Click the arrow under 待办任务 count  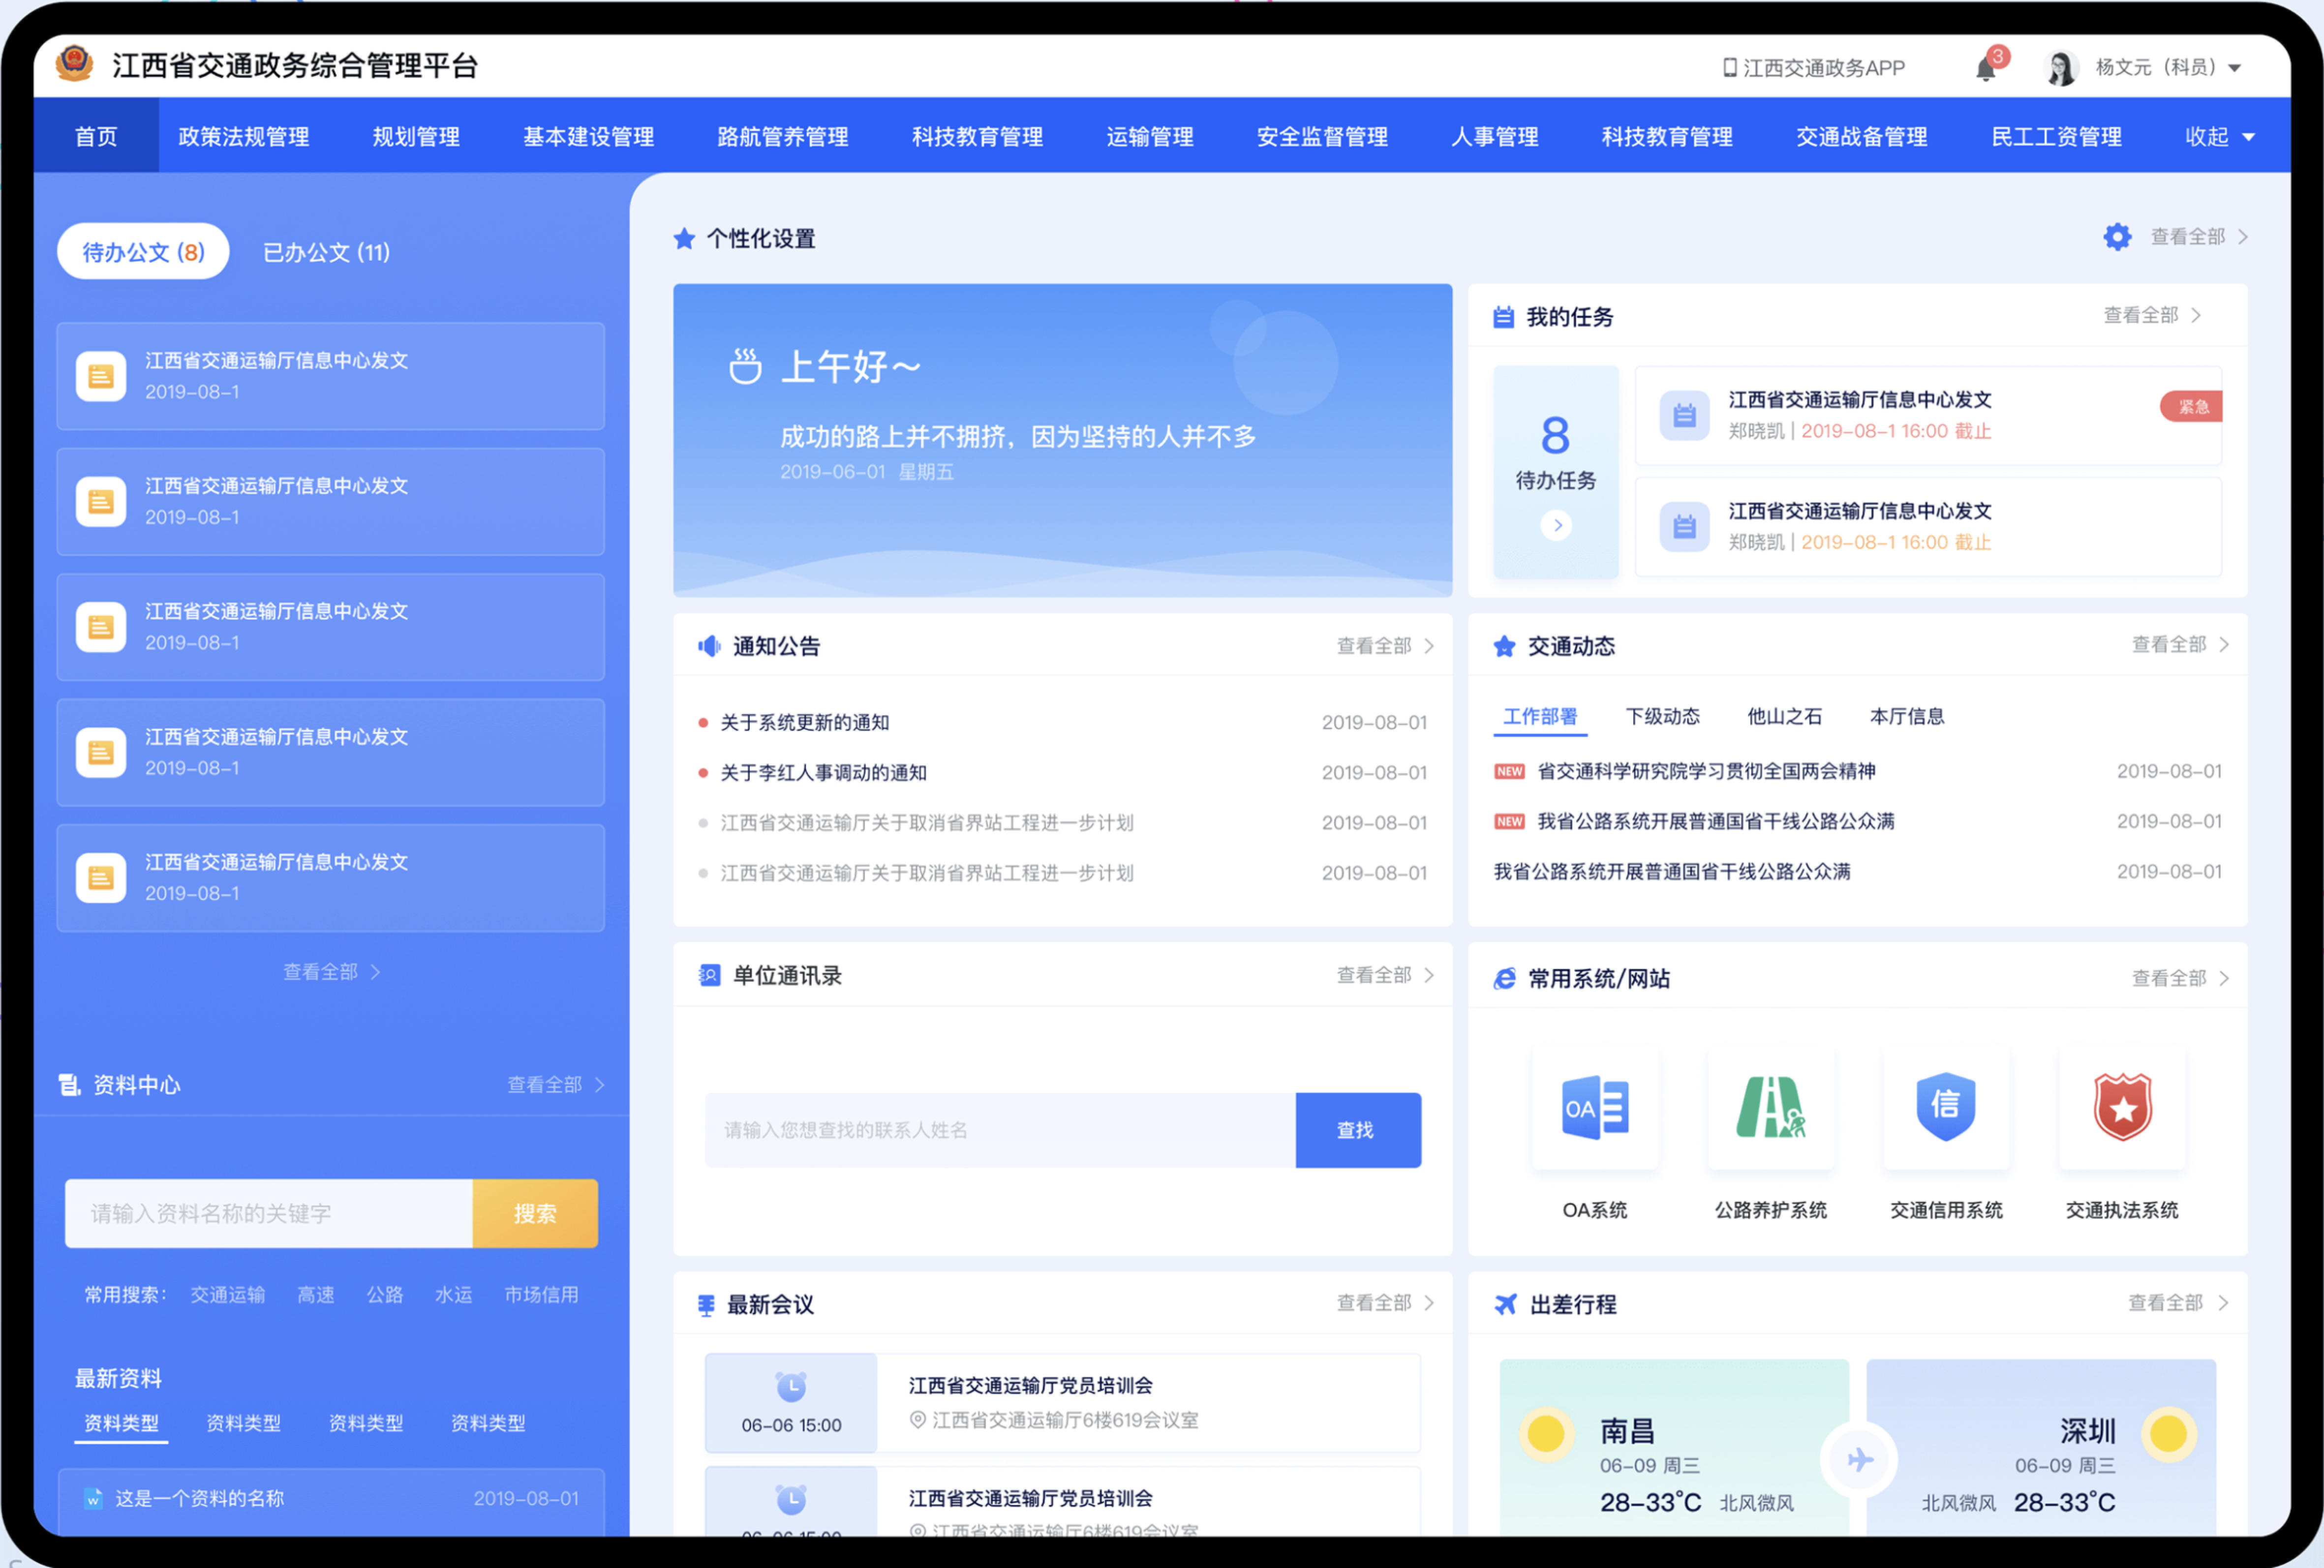(1556, 525)
